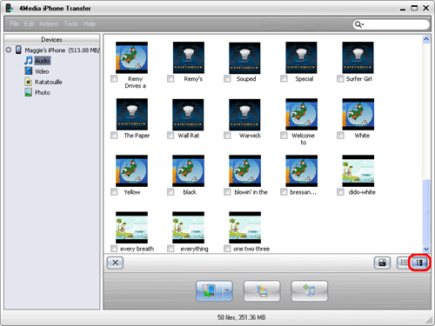
Task: Click status text '58 files, 351.36 MB'
Action: [x=242, y=317]
